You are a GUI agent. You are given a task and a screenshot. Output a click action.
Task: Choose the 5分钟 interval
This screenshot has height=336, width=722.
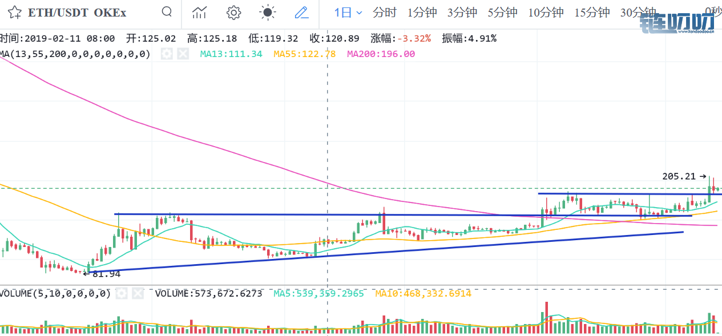click(x=502, y=12)
